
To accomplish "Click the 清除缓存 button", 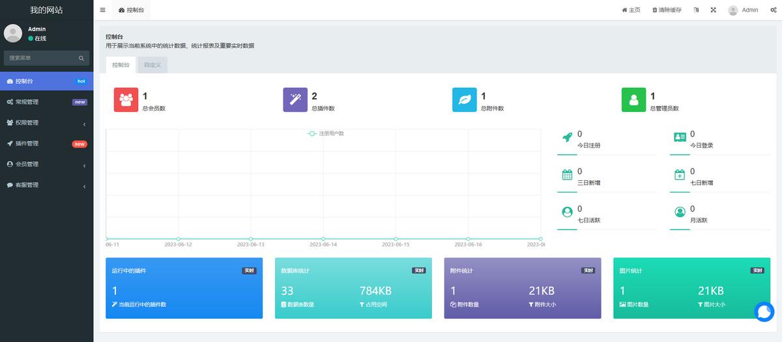I will point(667,10).
